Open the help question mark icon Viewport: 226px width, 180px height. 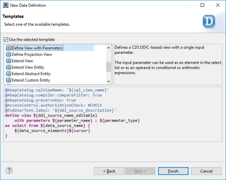click(x=9, y=171)
